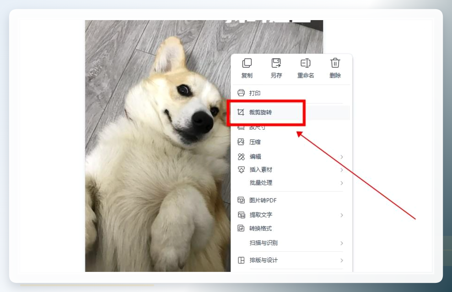Viewport: 452px width, 292px height.
Task: Click the corgi dog photo
Action: point(158,146)
